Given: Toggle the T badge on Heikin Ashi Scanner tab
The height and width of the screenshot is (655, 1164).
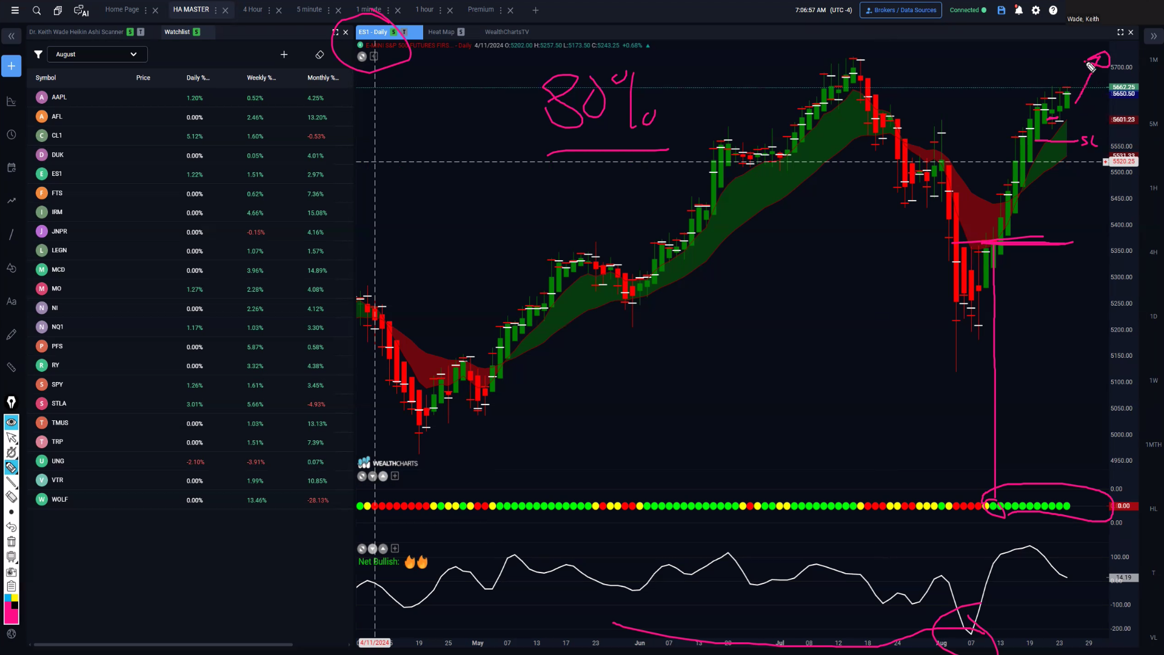Looking at the screenshot, I should click(141, 32).
